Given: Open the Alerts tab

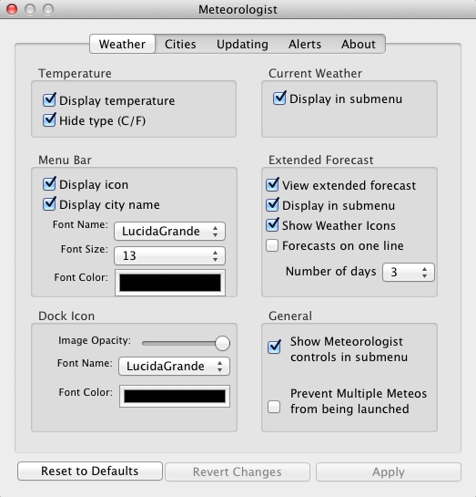Looking at the screenshot, I should (x=305, y=44).
